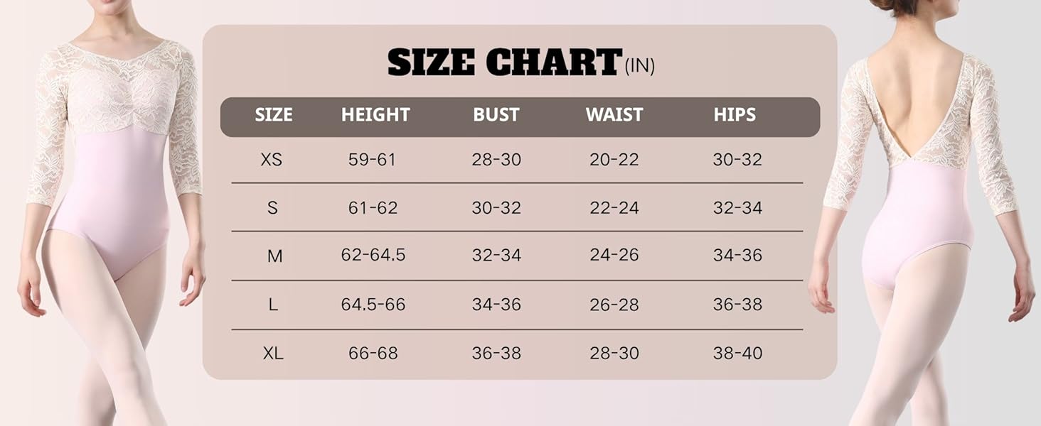This screenshot has height=426, width=1041.
Task: Click the XS size row label
Action: pos(272,160)
